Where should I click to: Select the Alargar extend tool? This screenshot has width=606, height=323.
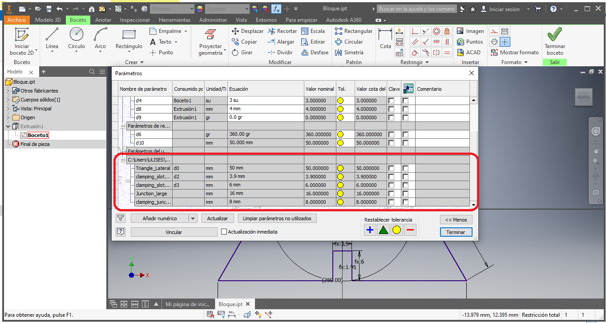click(281, 42)
